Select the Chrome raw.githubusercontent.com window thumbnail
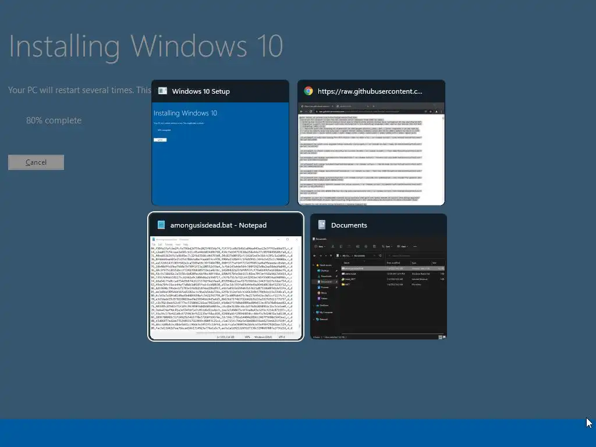Screen dimensions: 596x447 pos(371,143)
